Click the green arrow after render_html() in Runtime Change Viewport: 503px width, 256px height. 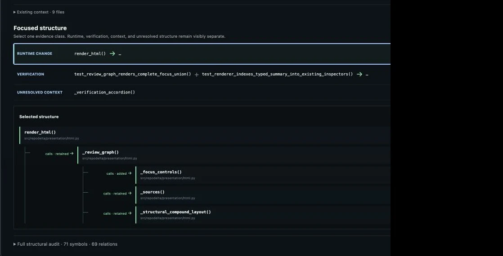pos(112,53)
